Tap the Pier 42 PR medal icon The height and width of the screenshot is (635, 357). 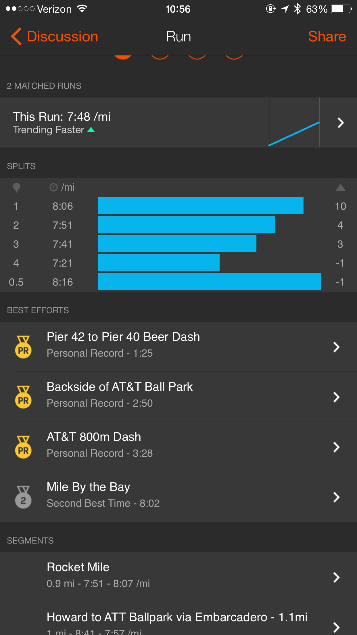tap(23, 347)
